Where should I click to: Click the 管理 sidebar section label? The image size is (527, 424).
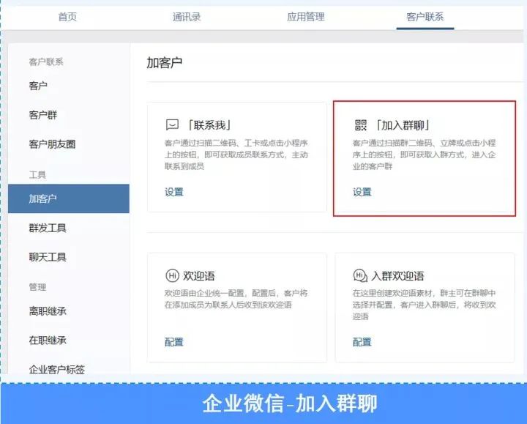pyautogui.click(x=37, y=287)
